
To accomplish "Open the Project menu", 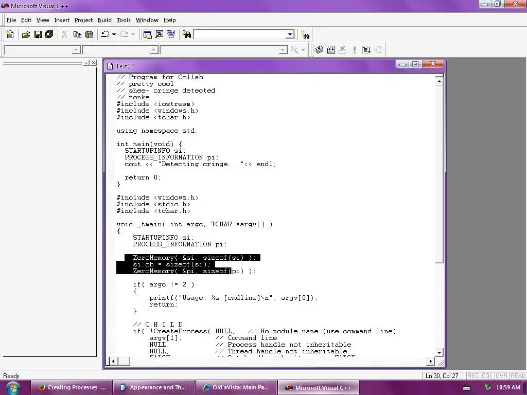I will pos(83,20).
